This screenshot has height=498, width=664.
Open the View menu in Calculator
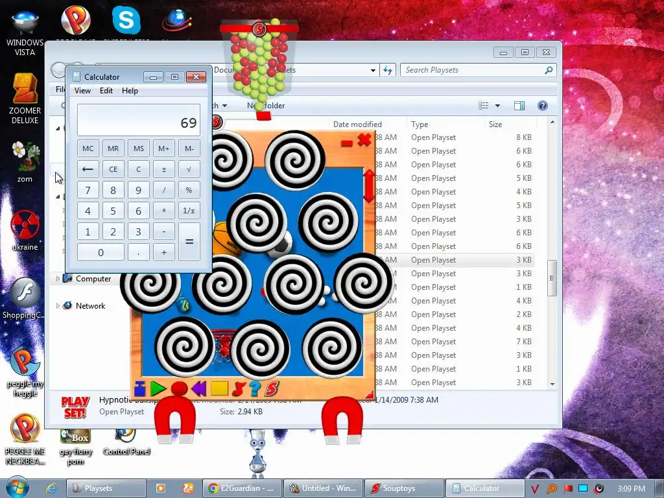click(x=82, y=91)
